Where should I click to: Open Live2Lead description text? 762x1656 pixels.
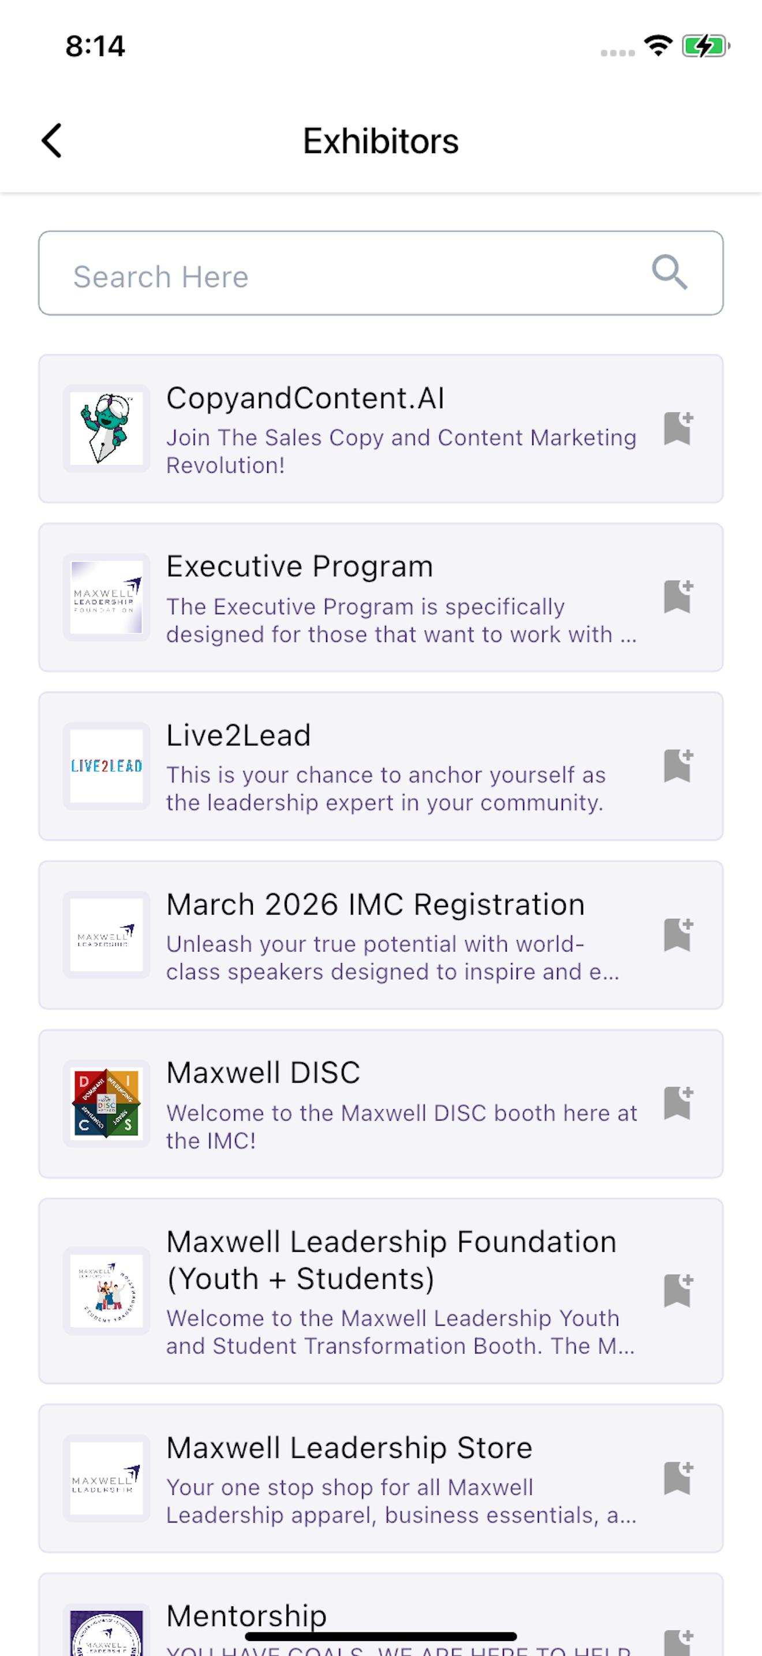click(x=386, y=789)
